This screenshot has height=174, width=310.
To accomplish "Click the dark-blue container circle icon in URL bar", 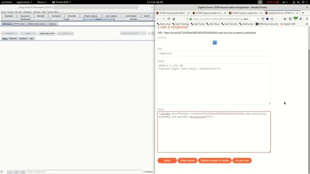I will coord(267,19).
